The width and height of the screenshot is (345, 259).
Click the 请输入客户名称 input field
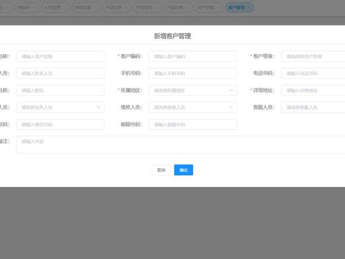point(60,57)
